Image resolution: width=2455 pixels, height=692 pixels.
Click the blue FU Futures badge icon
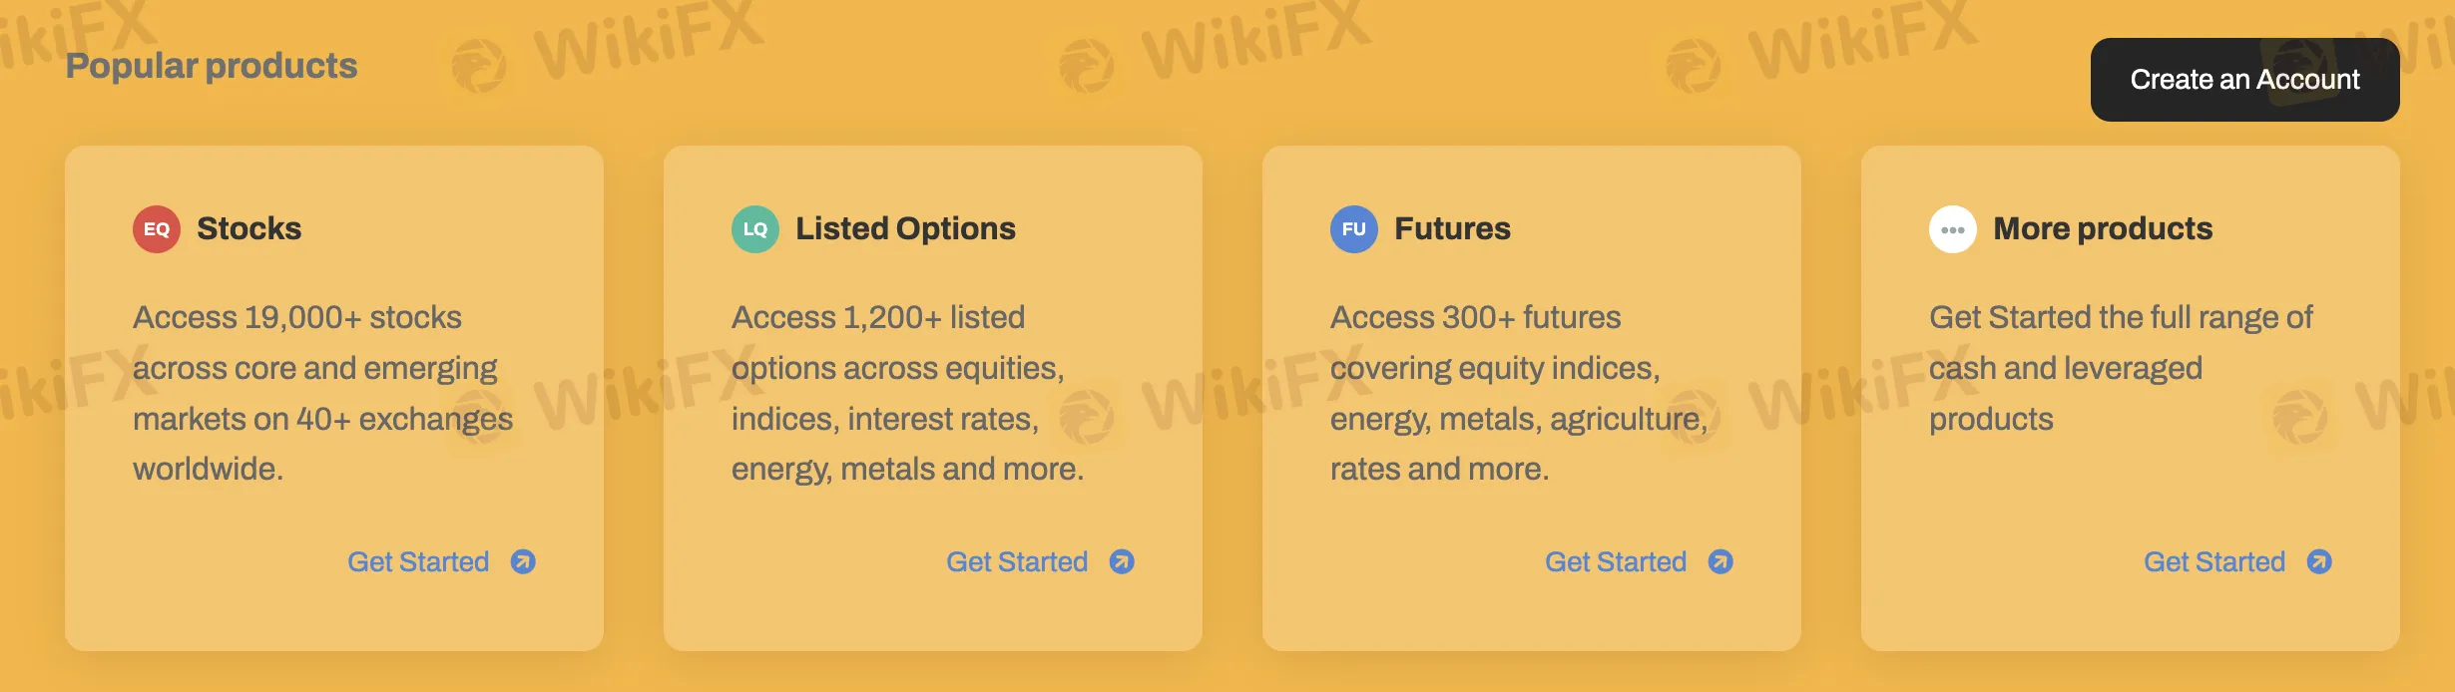pyautogui.click(x=1354, y=228)
